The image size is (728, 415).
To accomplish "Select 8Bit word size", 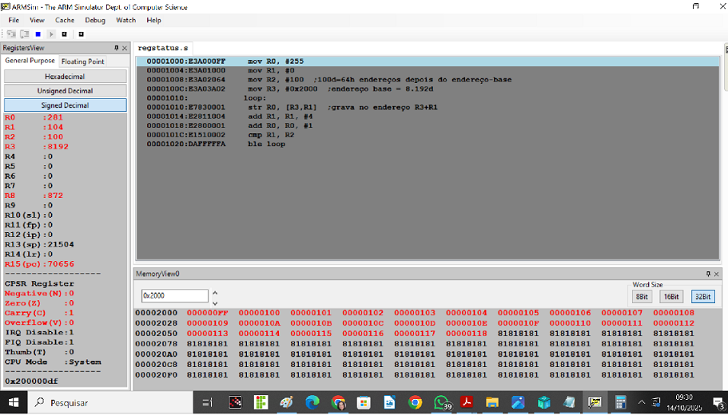I will [641, 296].
